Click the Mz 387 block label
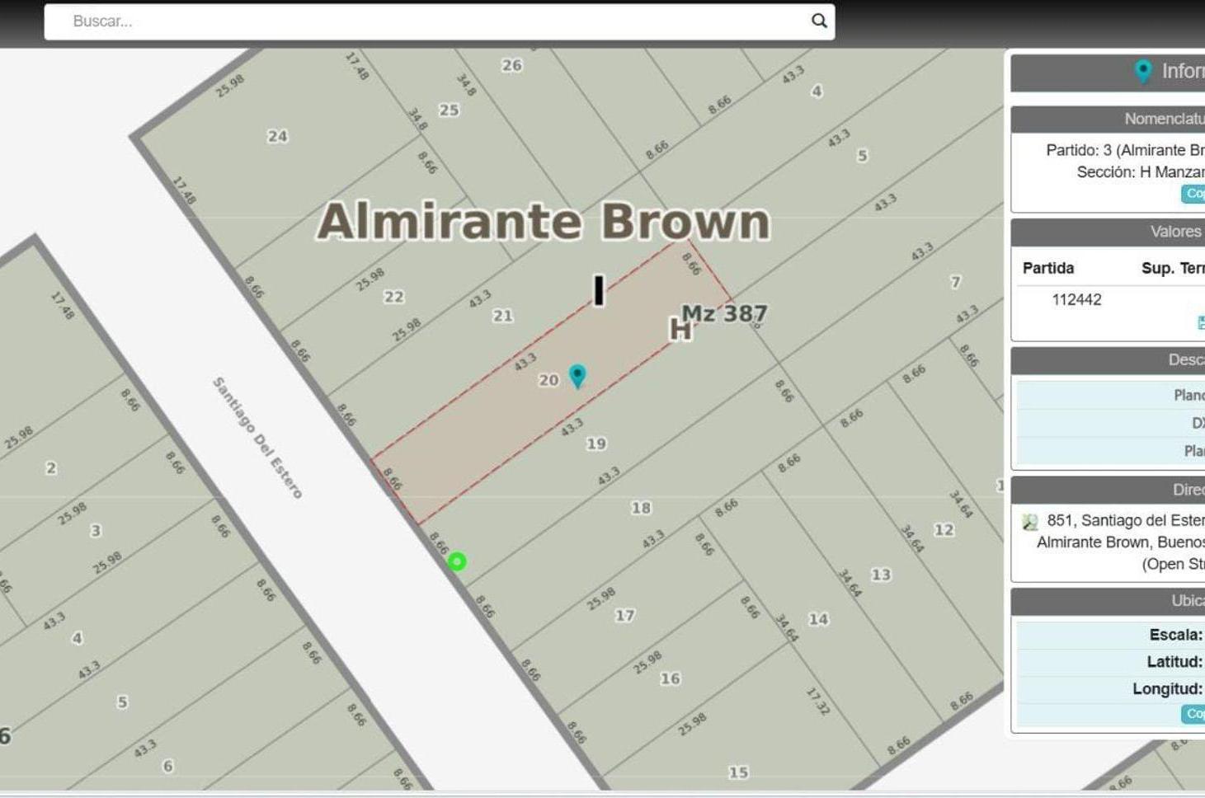The width and height of the screenshot is (1205, 798). (724, 313)
